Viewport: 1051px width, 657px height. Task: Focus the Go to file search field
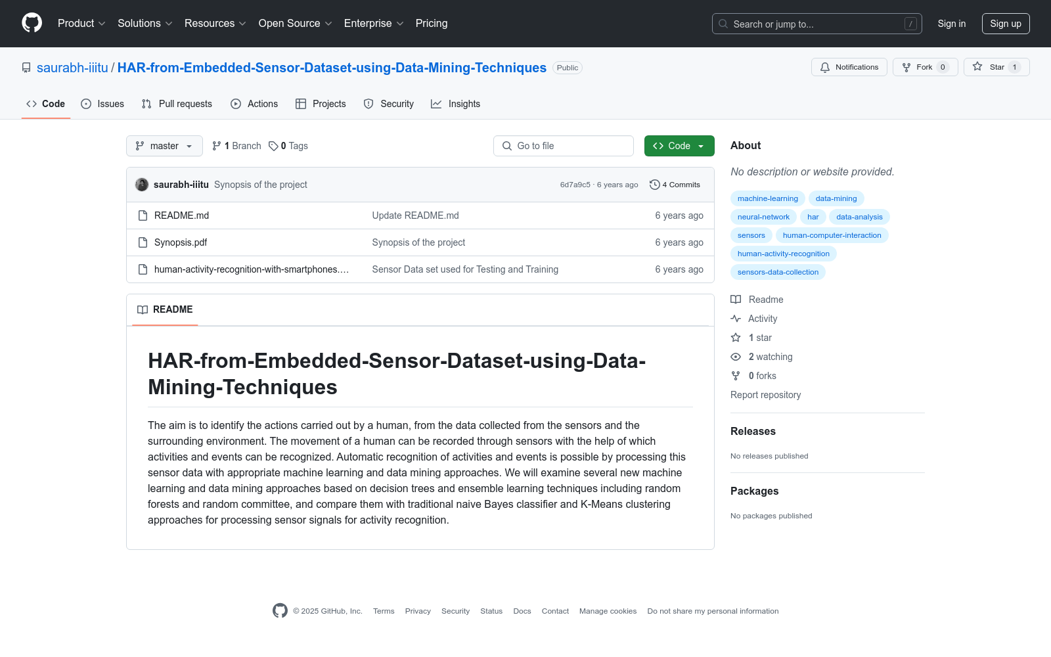(x=564, y=146)
